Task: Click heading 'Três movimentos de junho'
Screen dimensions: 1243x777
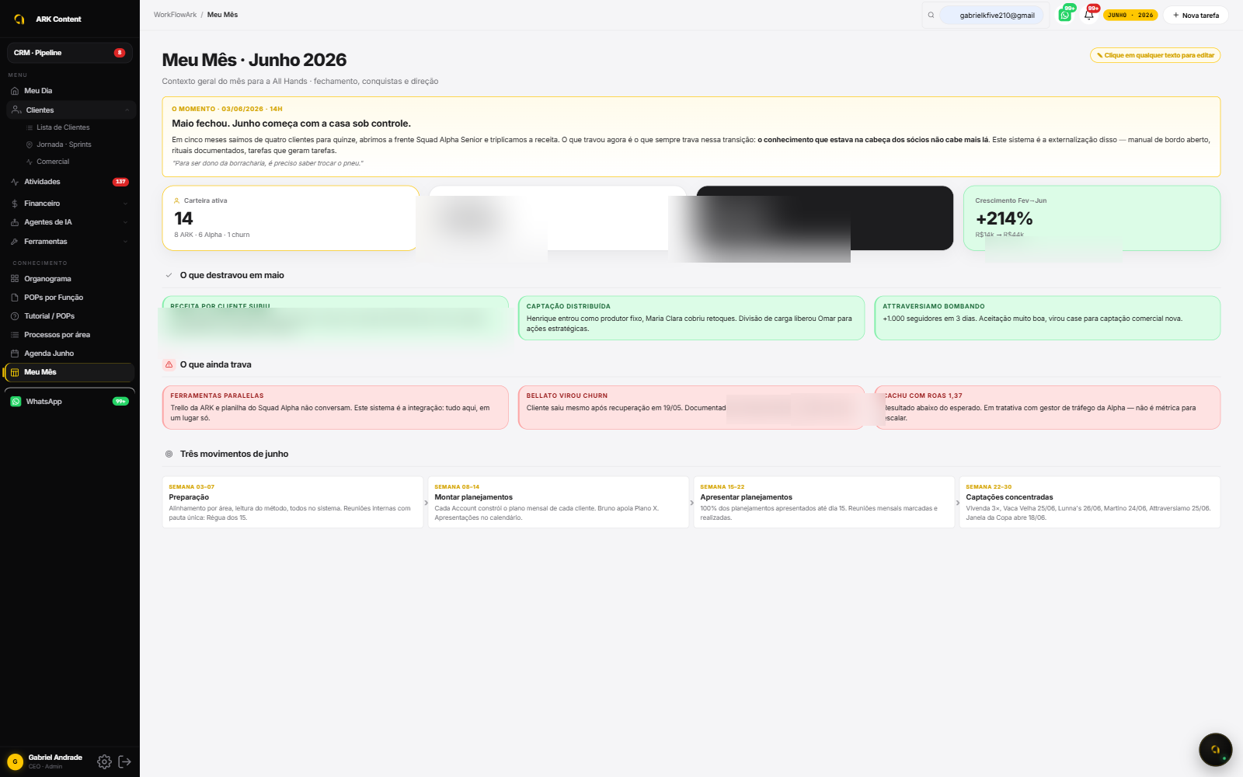Action: click(x=234, y=454)
